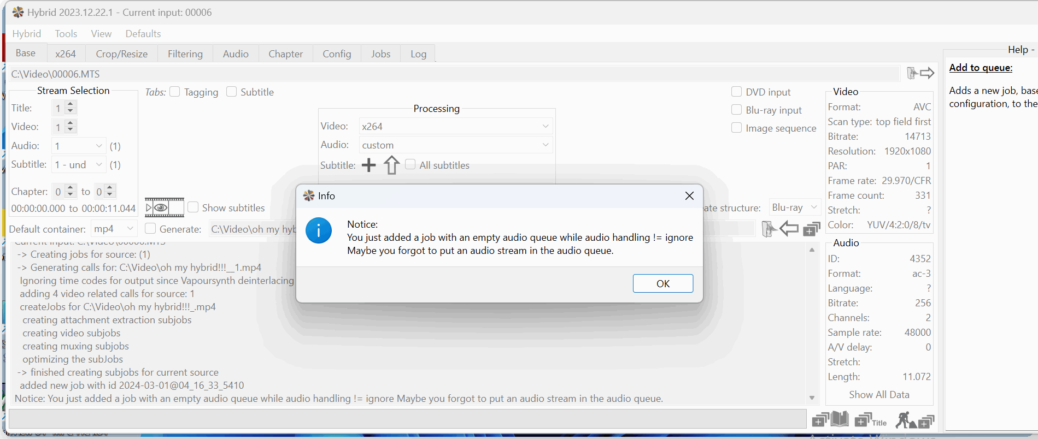
Task: Click Show All Data link
Action: click(879, 394)
